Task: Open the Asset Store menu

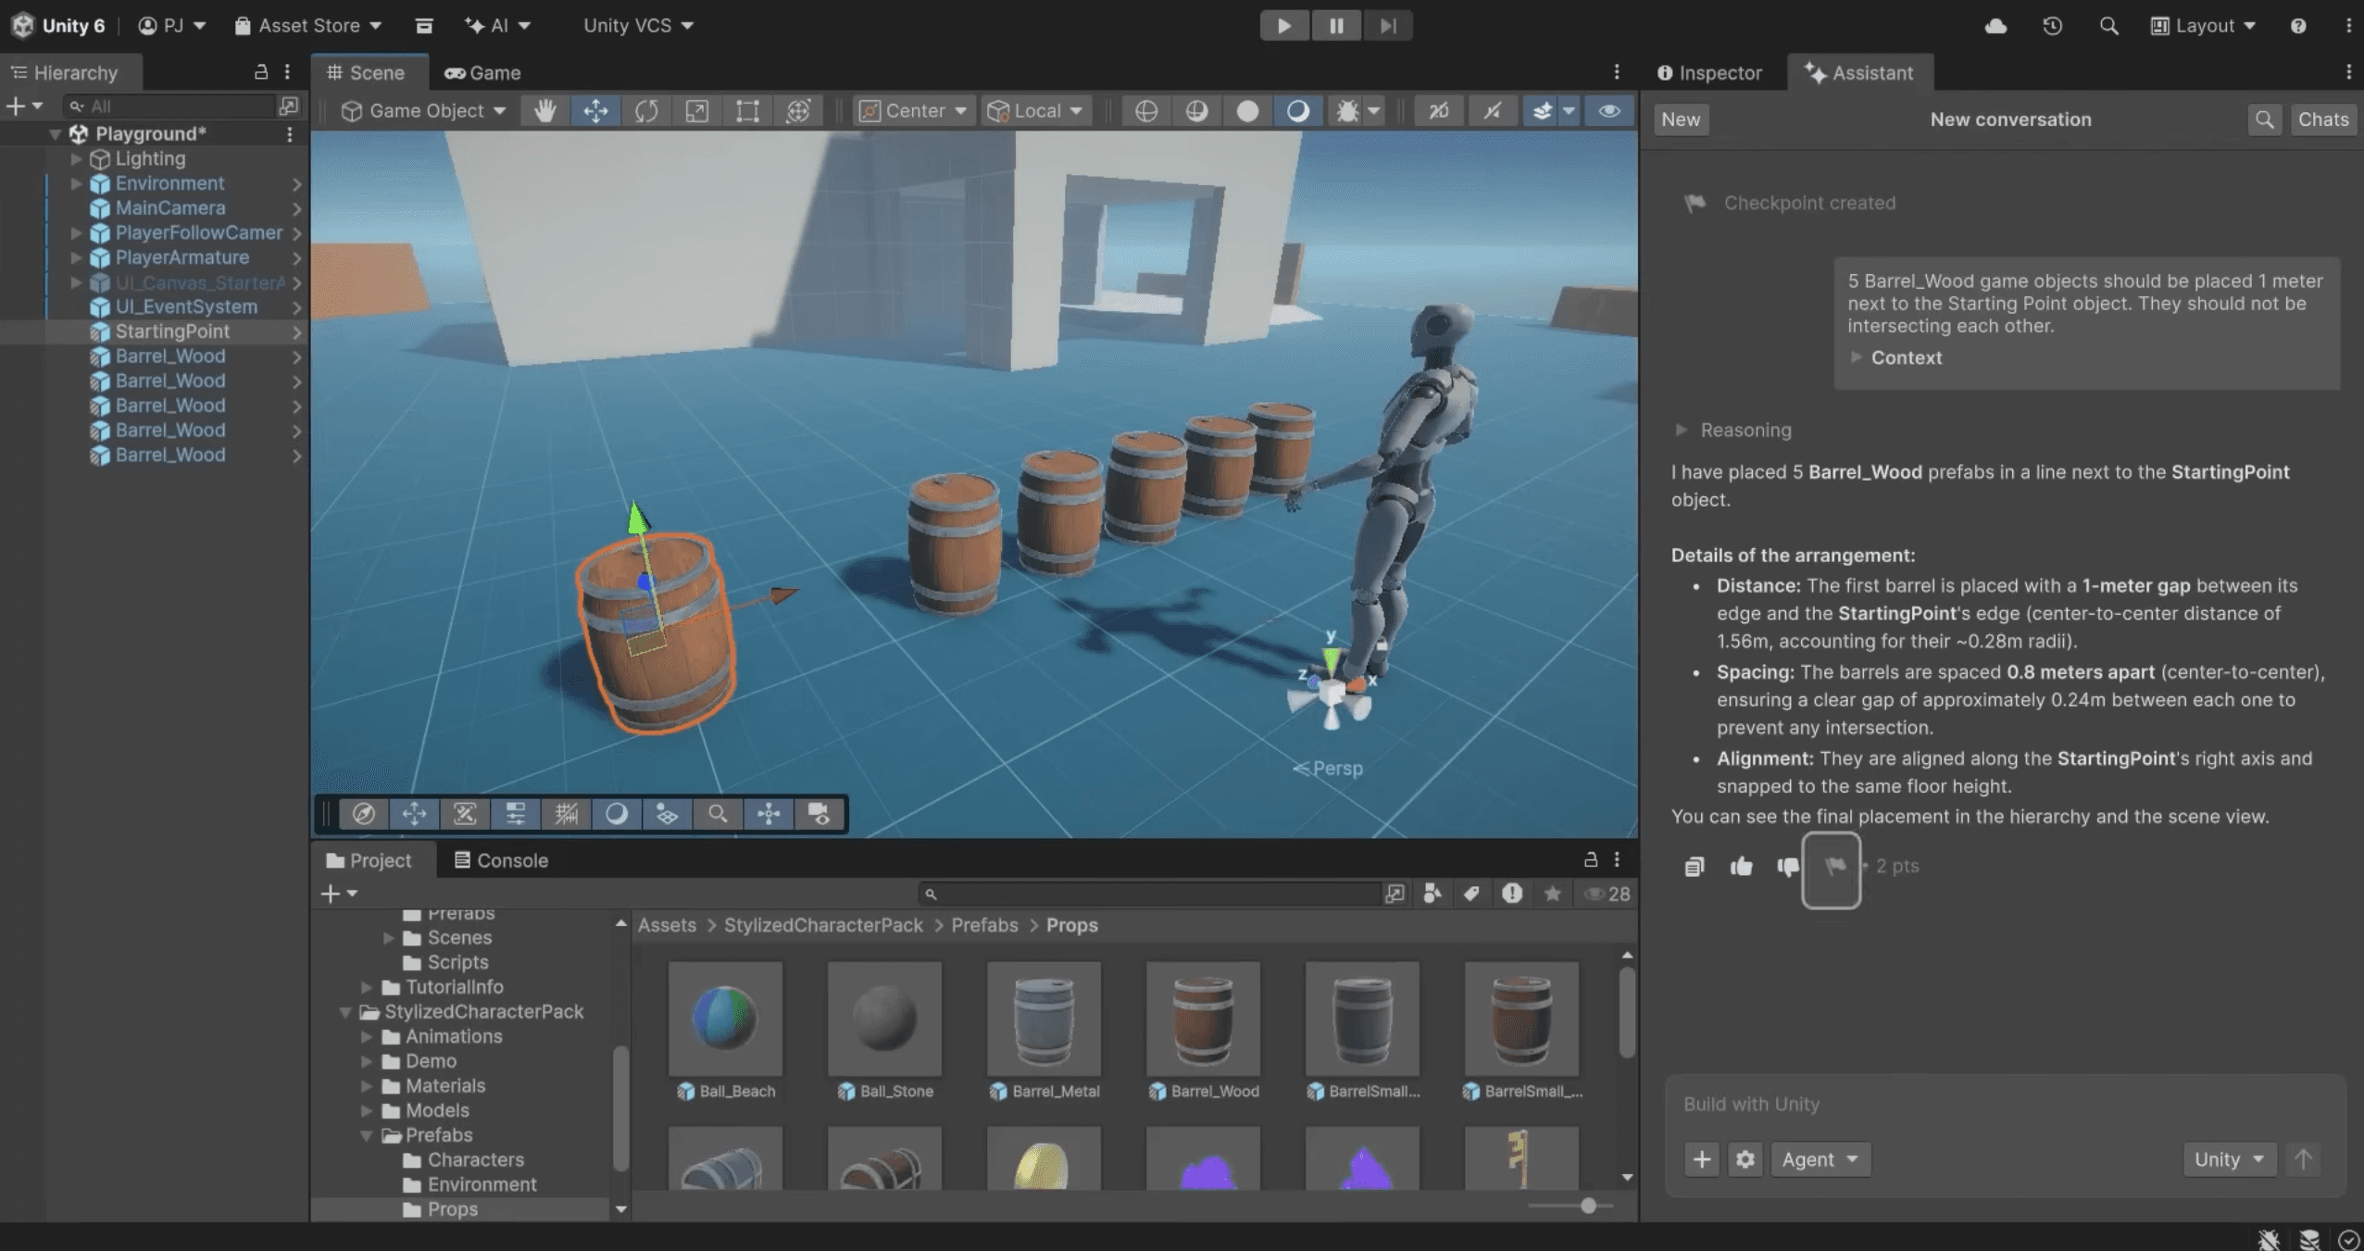Action: pos(307,26)
